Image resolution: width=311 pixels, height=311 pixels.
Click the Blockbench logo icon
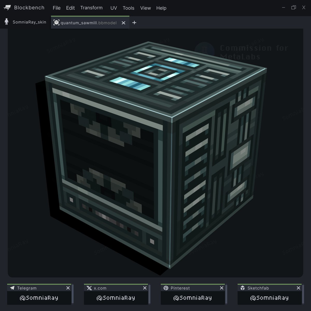click(x=7, y=8)
